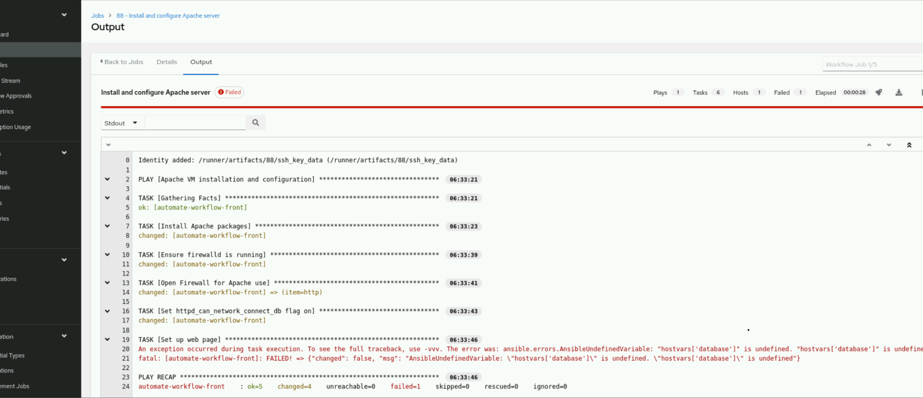Open the 88 - Install and configure Apache server breadcrumb
Screen dimensions: 923x398
click(x=168, y=15)
